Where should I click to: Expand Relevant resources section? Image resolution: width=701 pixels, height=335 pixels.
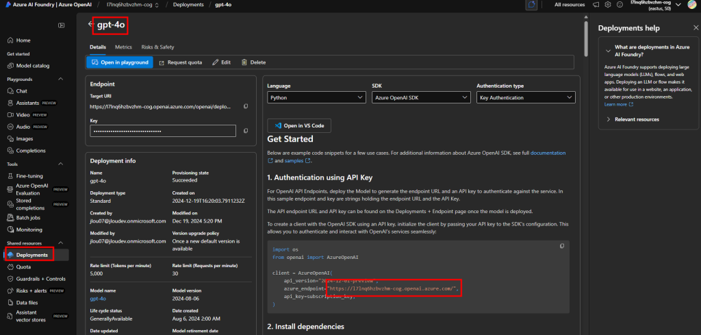[608, 119]
